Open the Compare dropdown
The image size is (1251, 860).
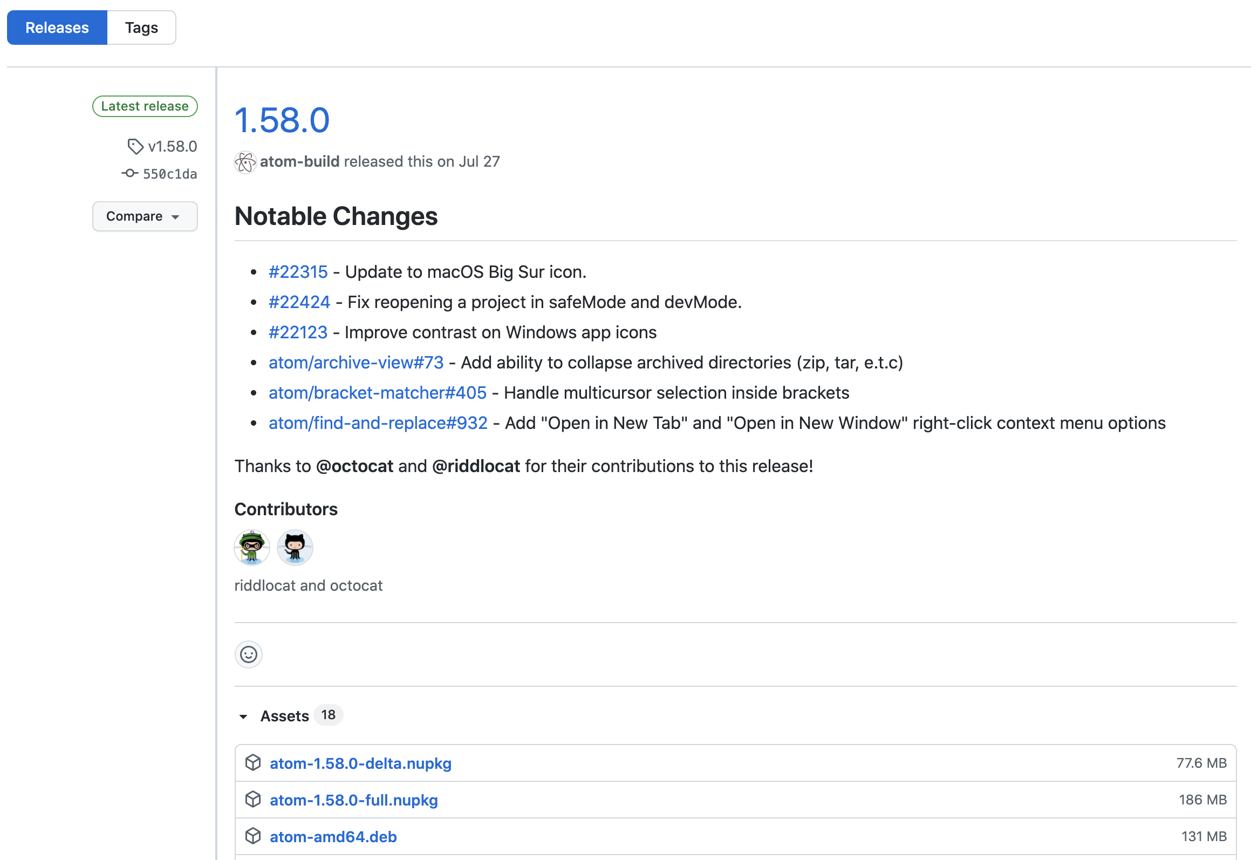145,216
